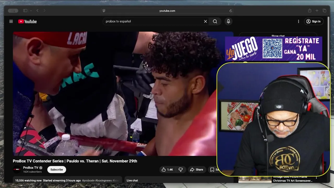This screenshot has width=334, height=188.
Task: Go back in Safari history
Action: (38, 11)
